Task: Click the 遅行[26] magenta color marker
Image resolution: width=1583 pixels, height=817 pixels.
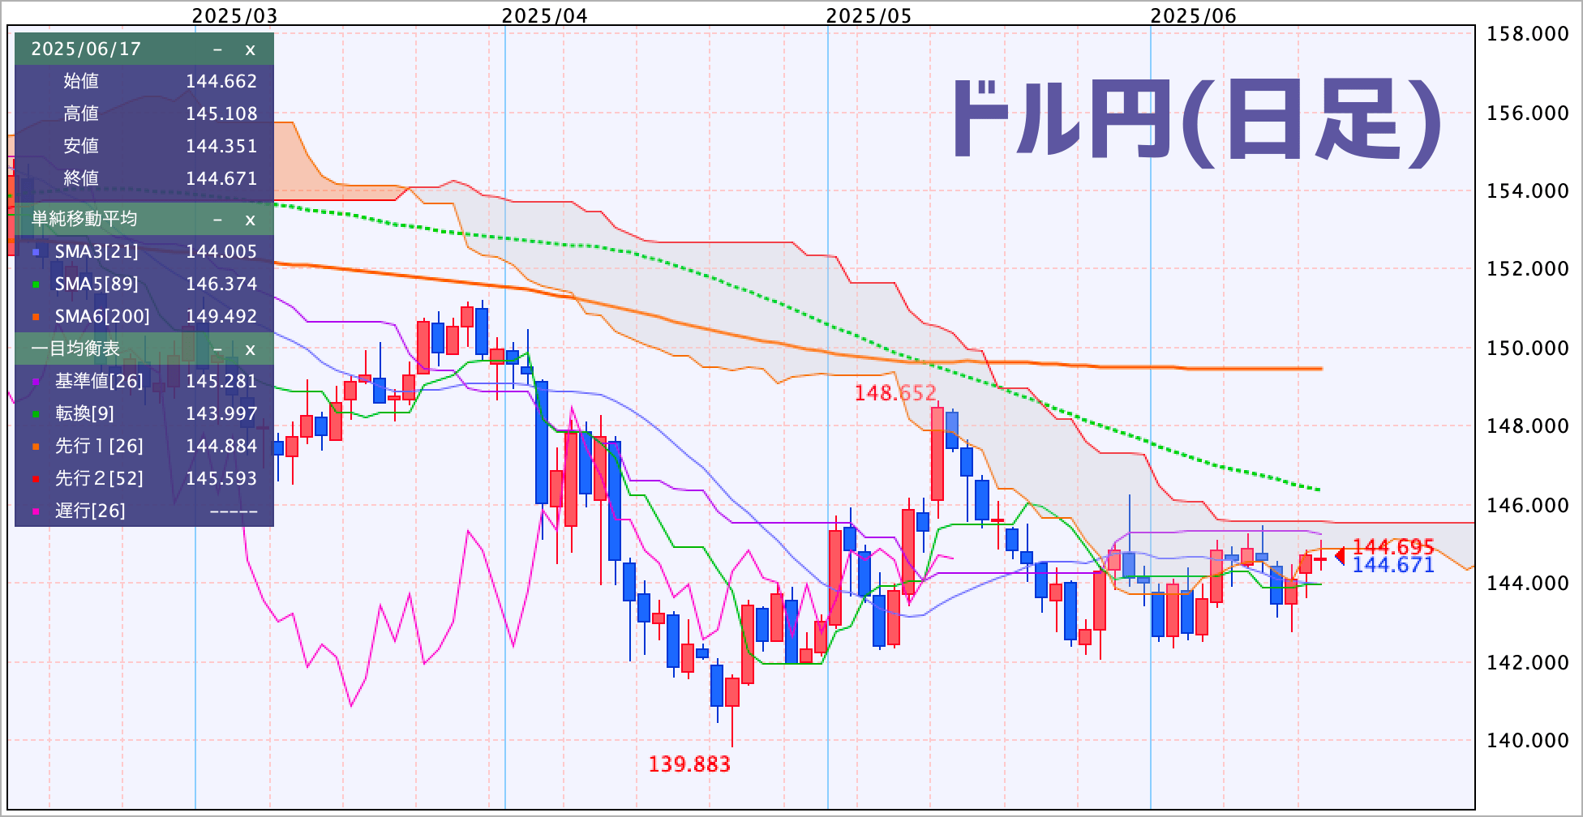Action: coord(36,512)
